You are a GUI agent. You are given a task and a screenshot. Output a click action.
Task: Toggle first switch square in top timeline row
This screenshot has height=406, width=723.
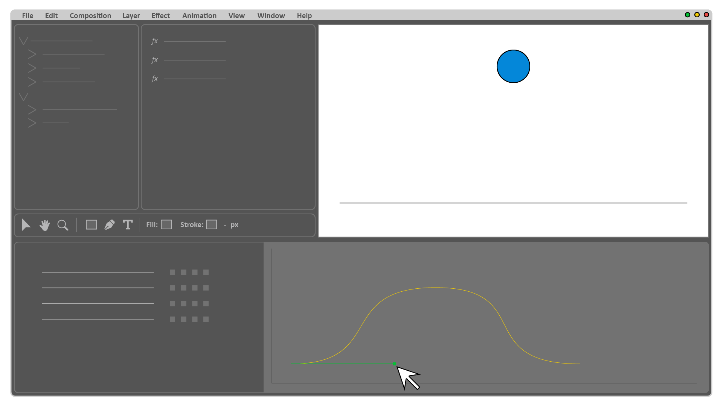(x=172, y=272)
